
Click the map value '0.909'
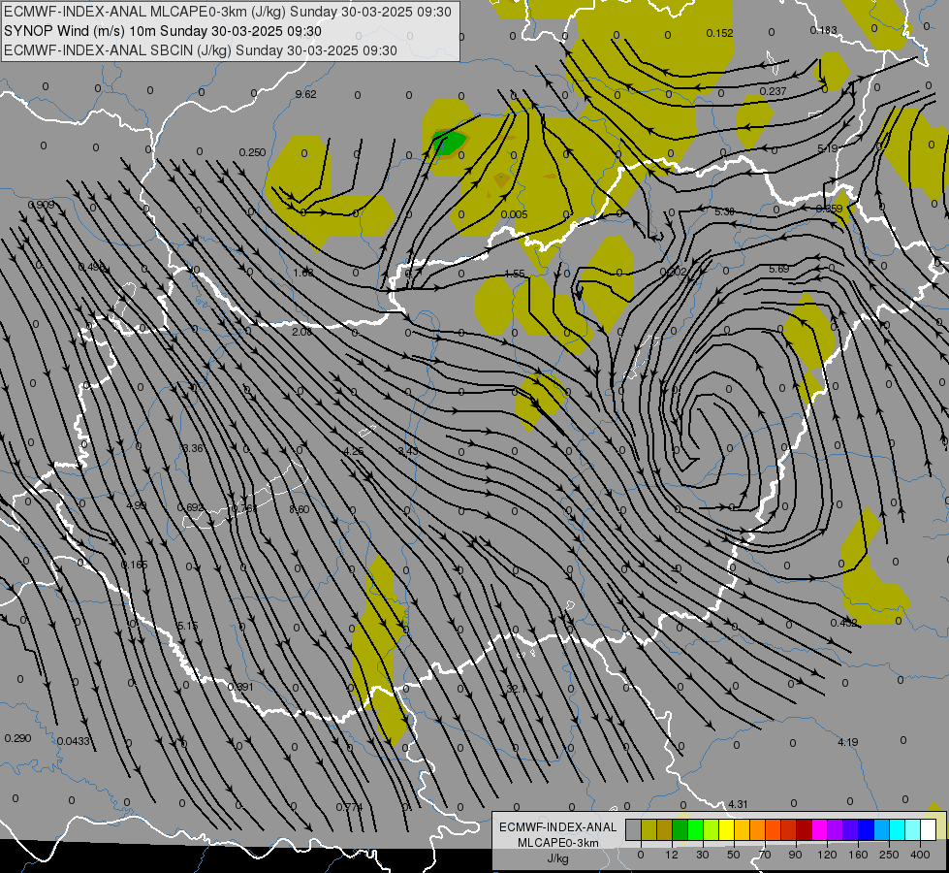tap(41, 205)
